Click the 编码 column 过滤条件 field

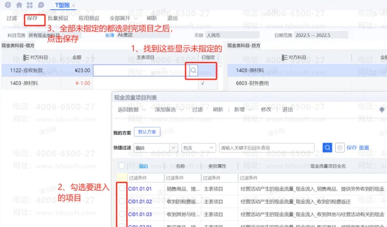point(146,178)
